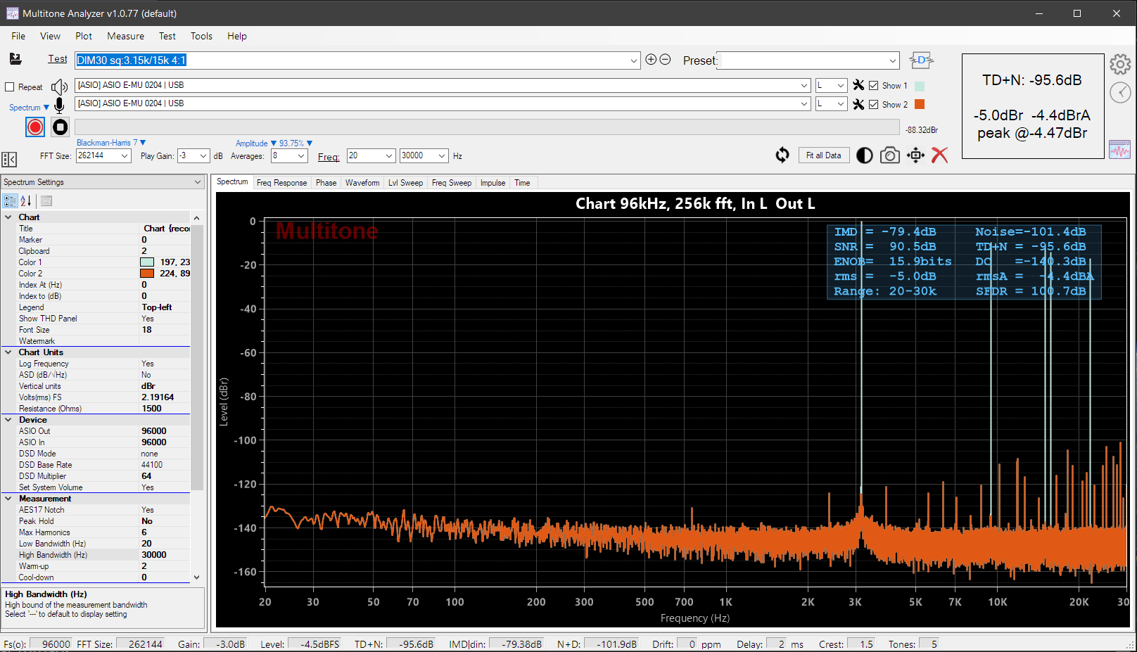The image size is (1137, 652).
Task: Stop measurement with the black stop button
Action: [61, 127]
